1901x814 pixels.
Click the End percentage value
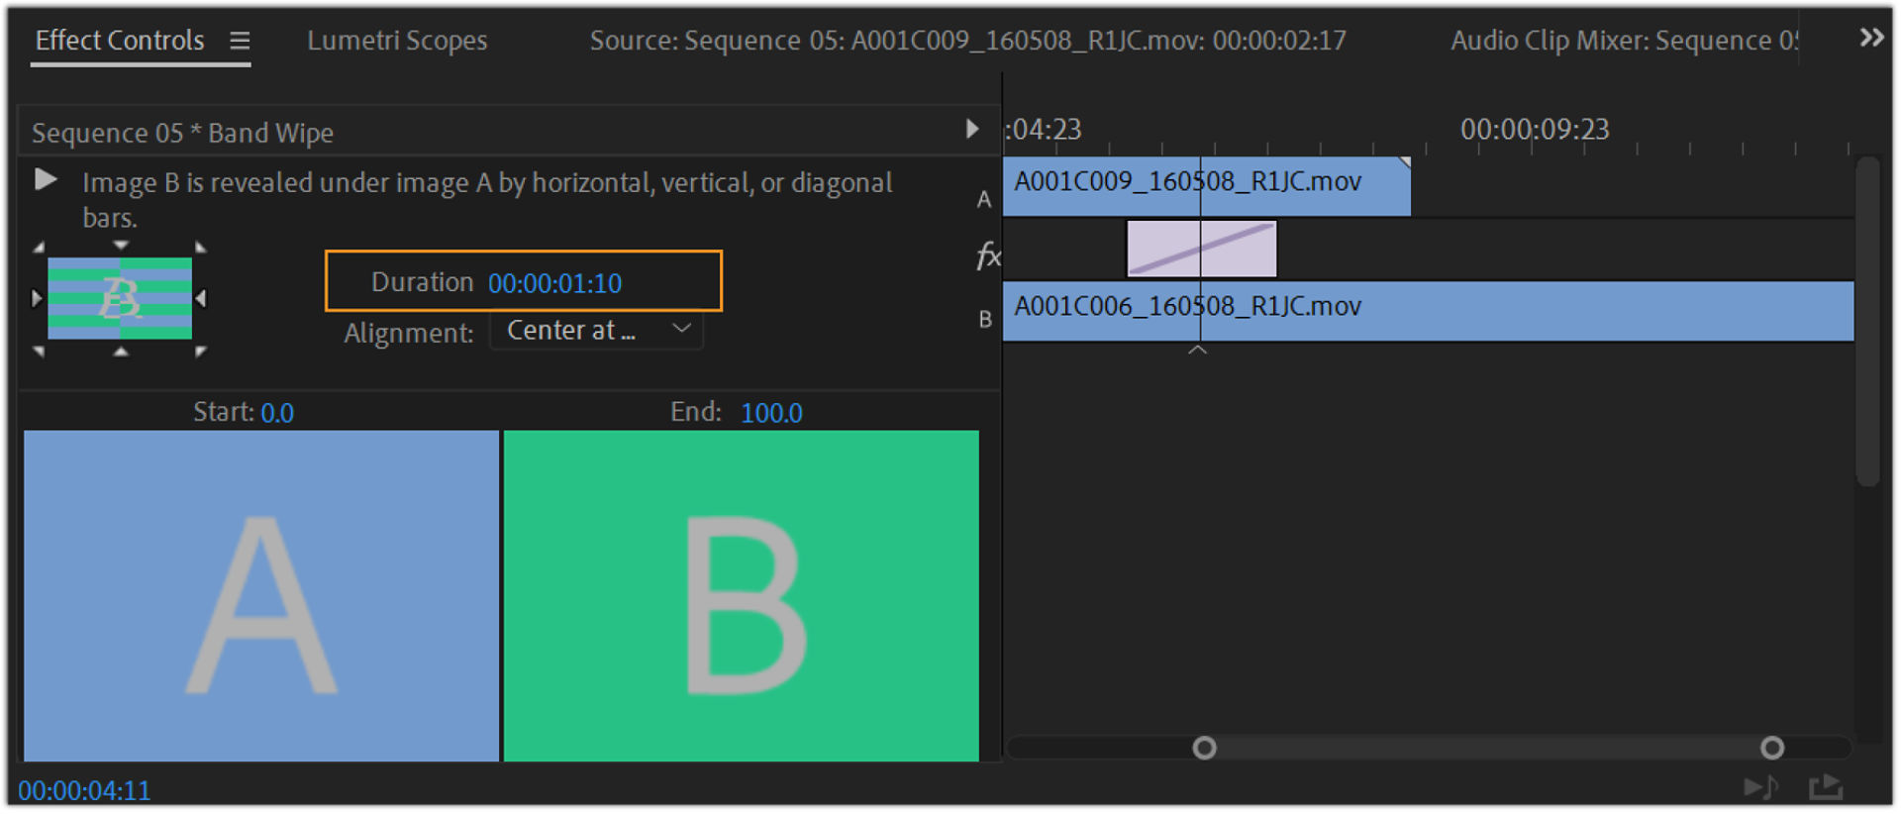pyautogui.click(x=771, y=413)
